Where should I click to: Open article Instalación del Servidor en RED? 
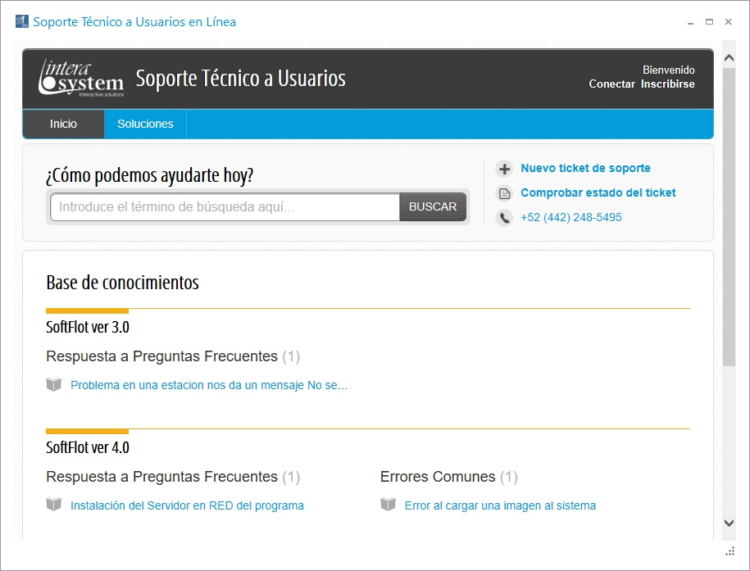click(x=187, y=505)
